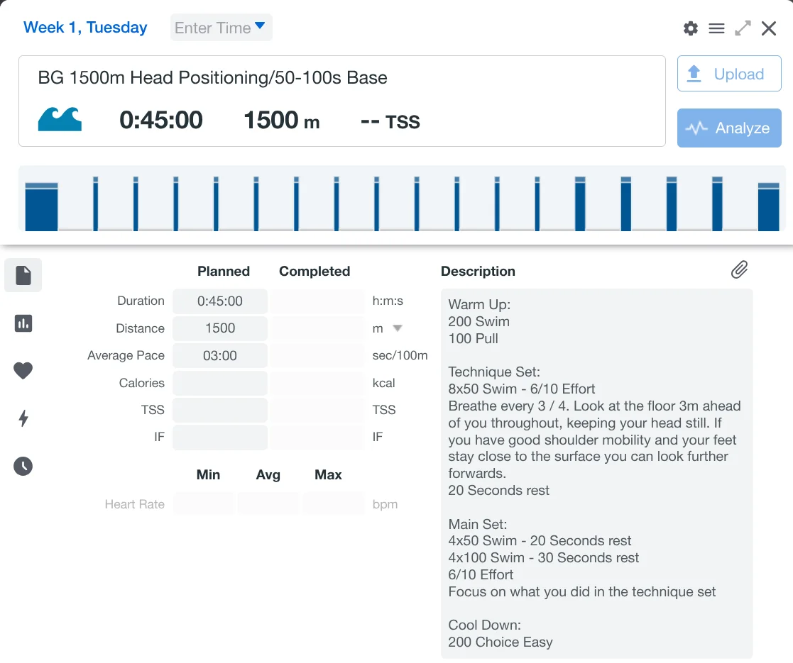Image resolution: width=793 pixels, height=663 pixels.
Task: Expand workout view to full screen
Action: 743,28
